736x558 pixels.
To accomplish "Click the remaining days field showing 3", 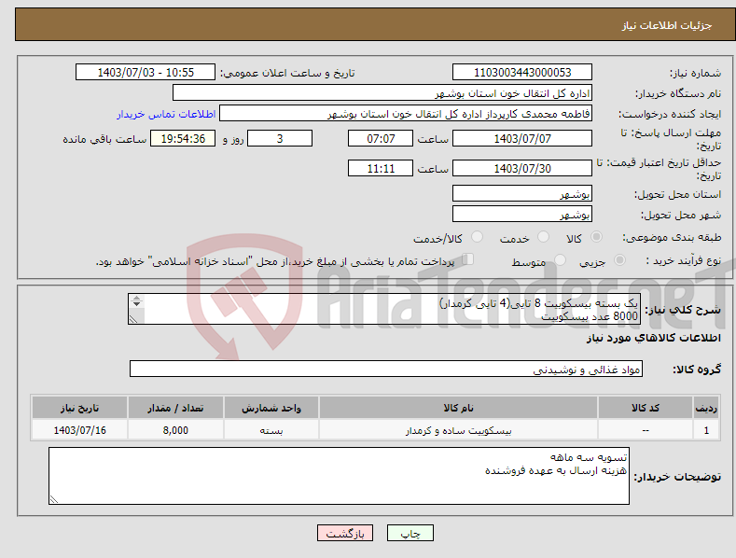I will coord(280,138).
